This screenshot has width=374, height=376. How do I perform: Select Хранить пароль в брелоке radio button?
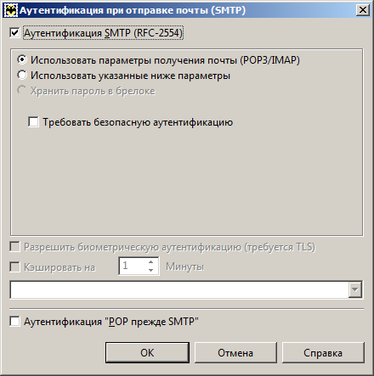(22, 90)
